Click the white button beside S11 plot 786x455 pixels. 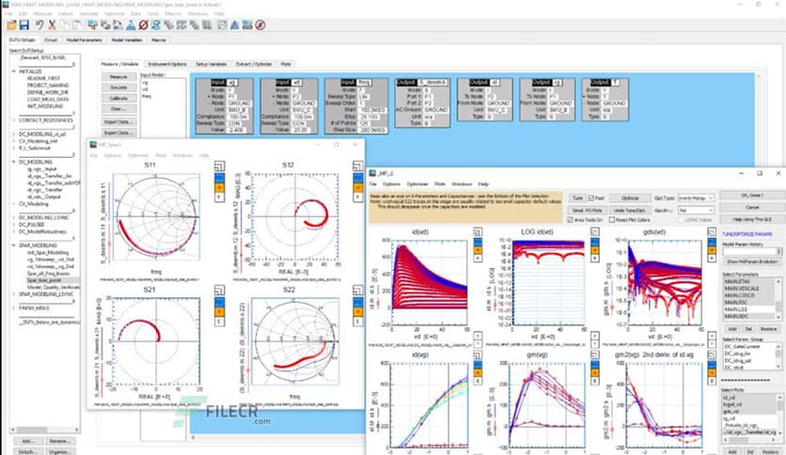click(219, 197)
